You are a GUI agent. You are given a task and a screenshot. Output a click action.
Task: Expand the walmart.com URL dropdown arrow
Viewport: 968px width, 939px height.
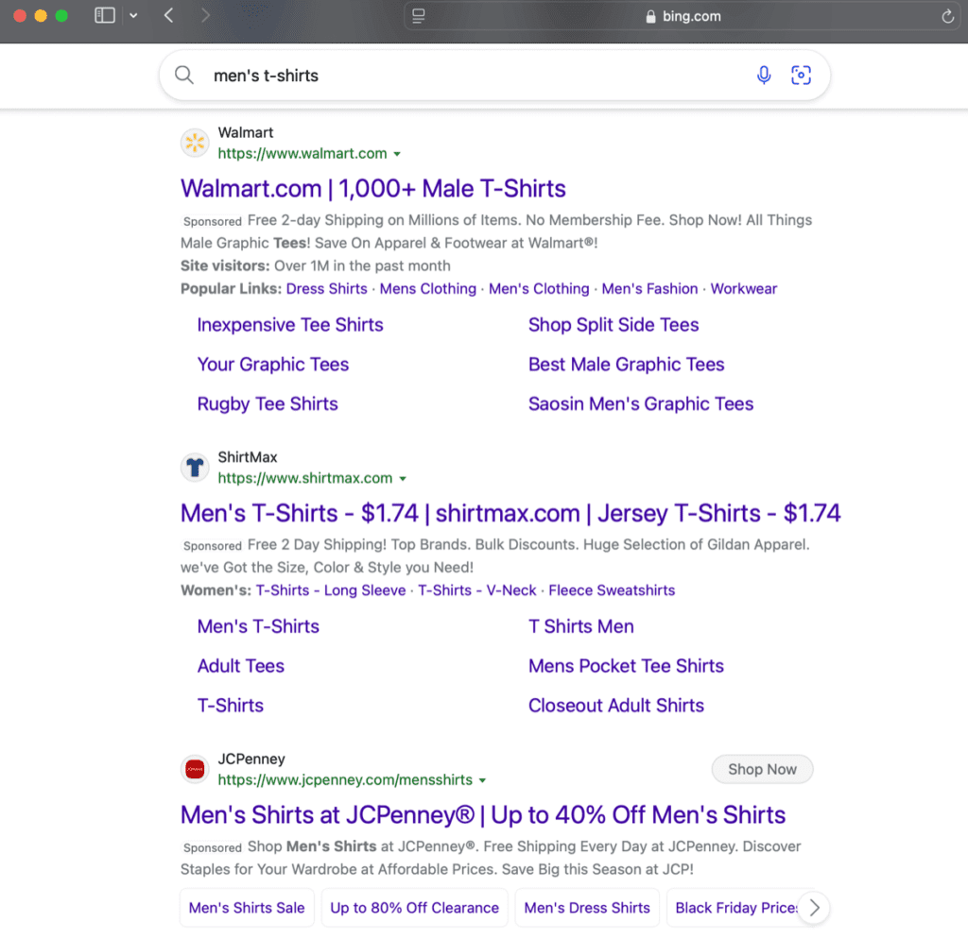click(x=397, y=153)
